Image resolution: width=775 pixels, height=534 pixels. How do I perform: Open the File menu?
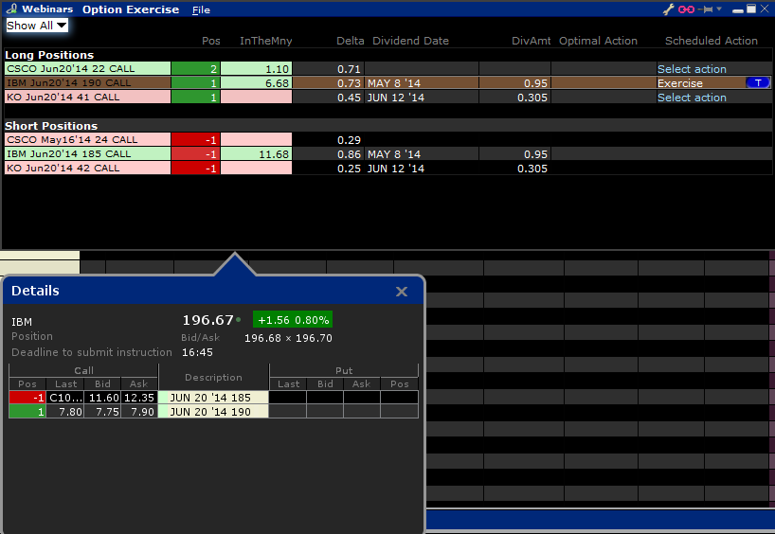(x=201, y=9)
